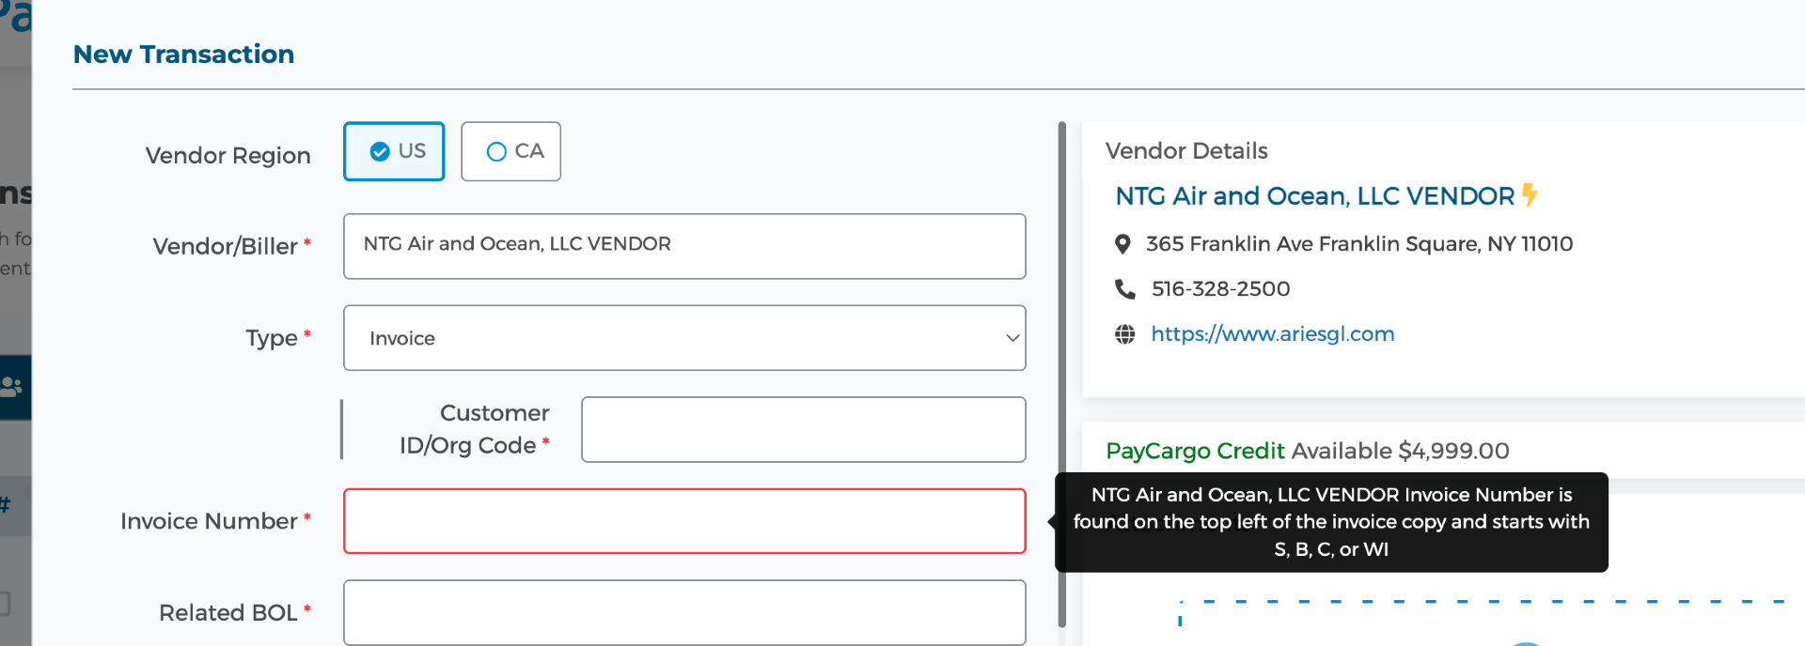This screenshot has width=1805, height=646.
Task: Click PayCargo Credit Available $4,999.00 text
Action: tap(1308, 451)
